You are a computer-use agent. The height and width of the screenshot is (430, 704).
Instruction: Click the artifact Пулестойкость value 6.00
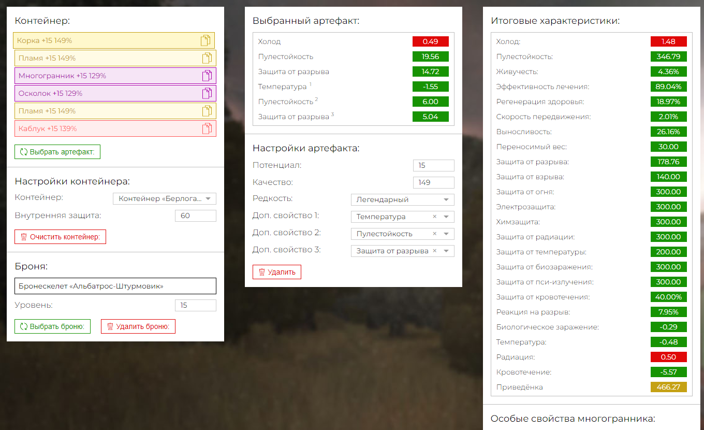[431, 102]
